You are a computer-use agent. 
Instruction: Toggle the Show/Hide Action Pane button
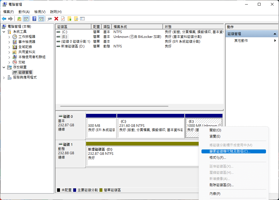(x=41, y=19)
